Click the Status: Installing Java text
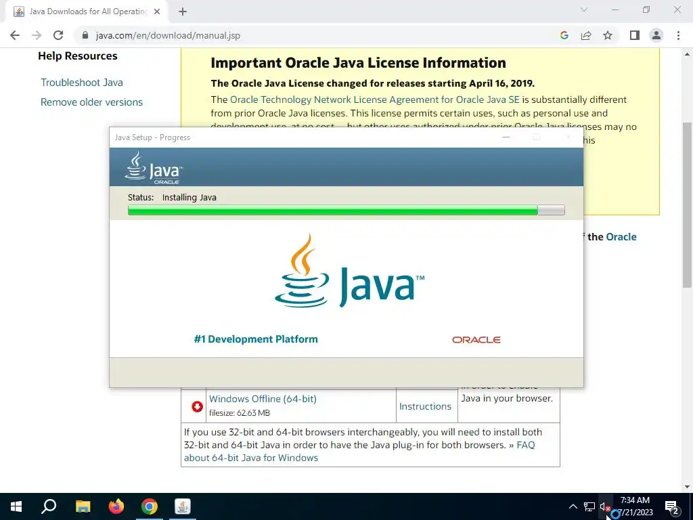The height and width of the screenshot is (520, 693). click(x=172, y=198)
